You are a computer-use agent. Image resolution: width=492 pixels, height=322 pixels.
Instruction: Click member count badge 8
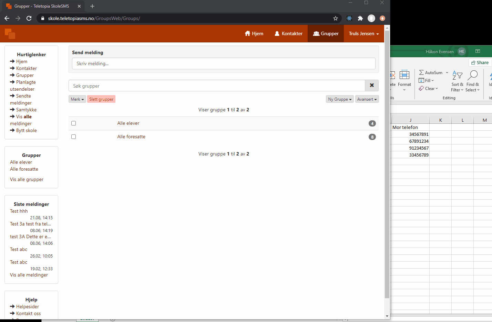(x=372, y=137)
